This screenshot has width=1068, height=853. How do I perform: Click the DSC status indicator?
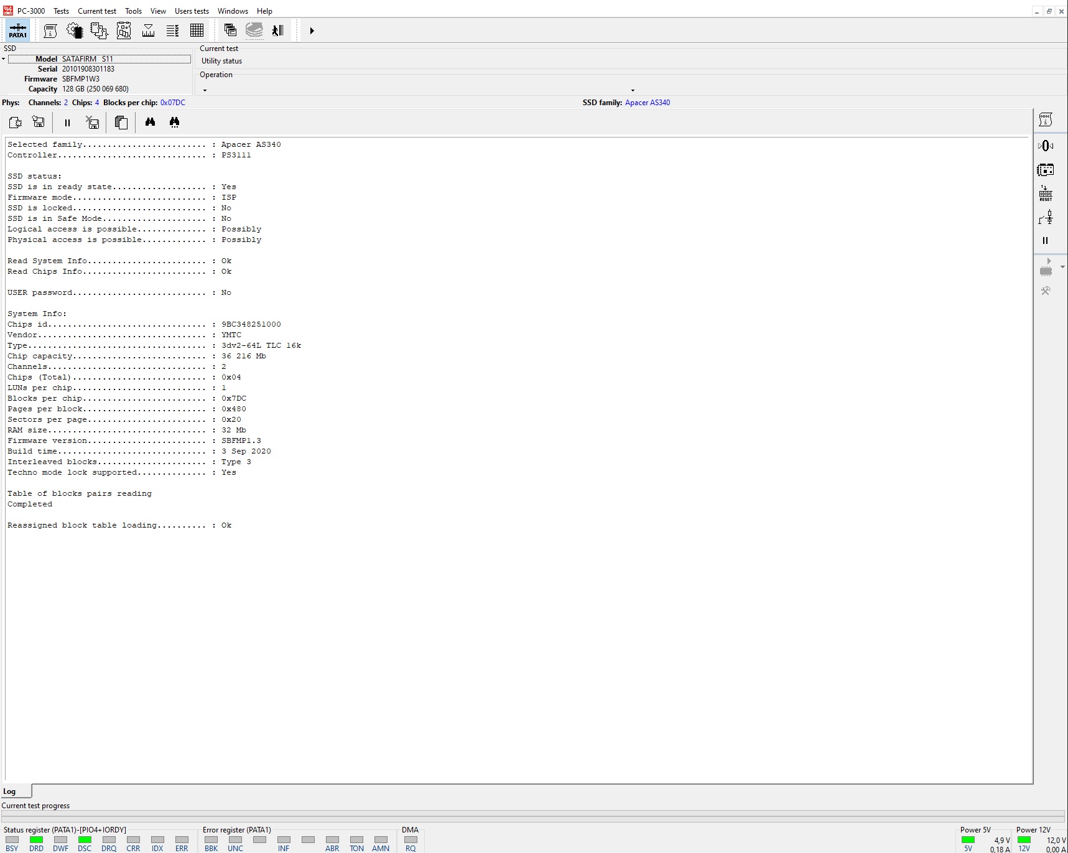click(85, 840)
